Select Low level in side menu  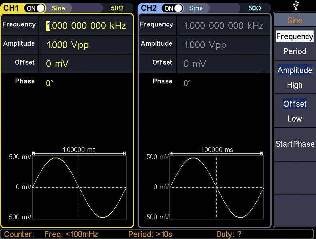(x=294, y=119)
